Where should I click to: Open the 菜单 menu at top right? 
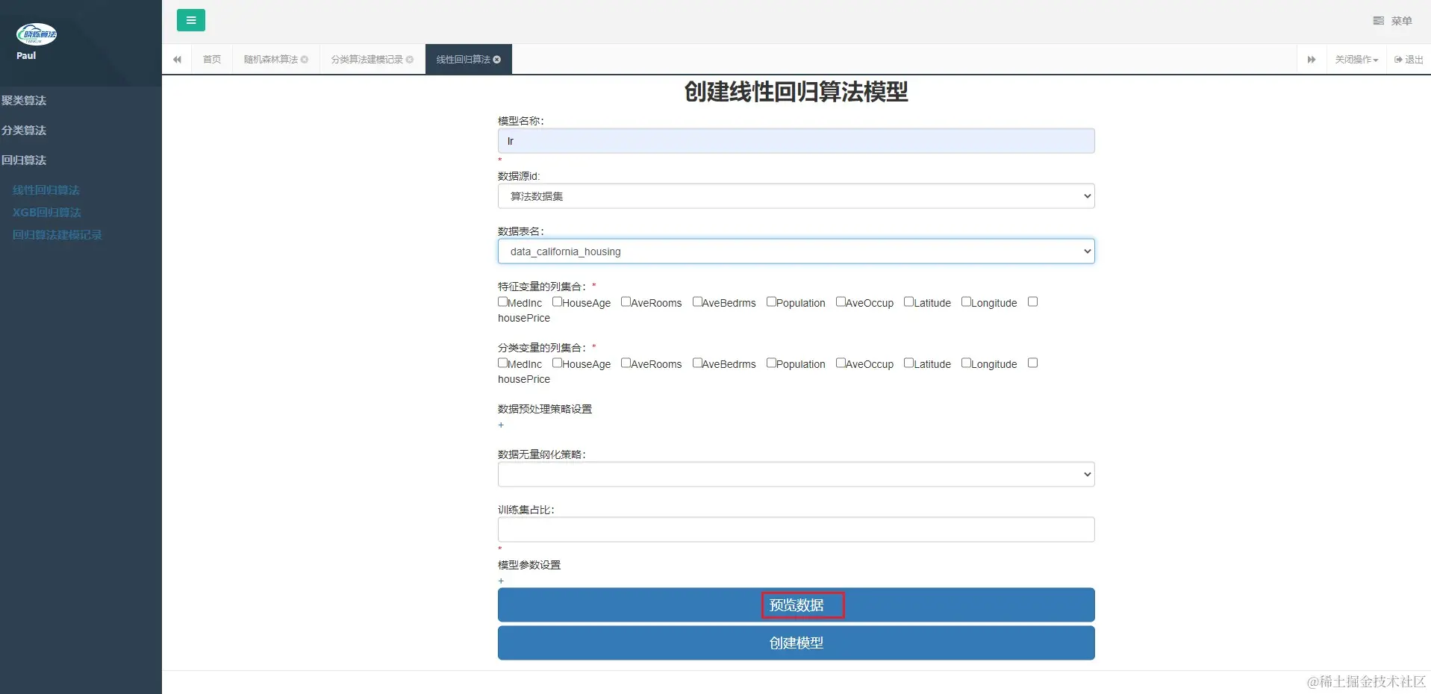pos(1393,21)
